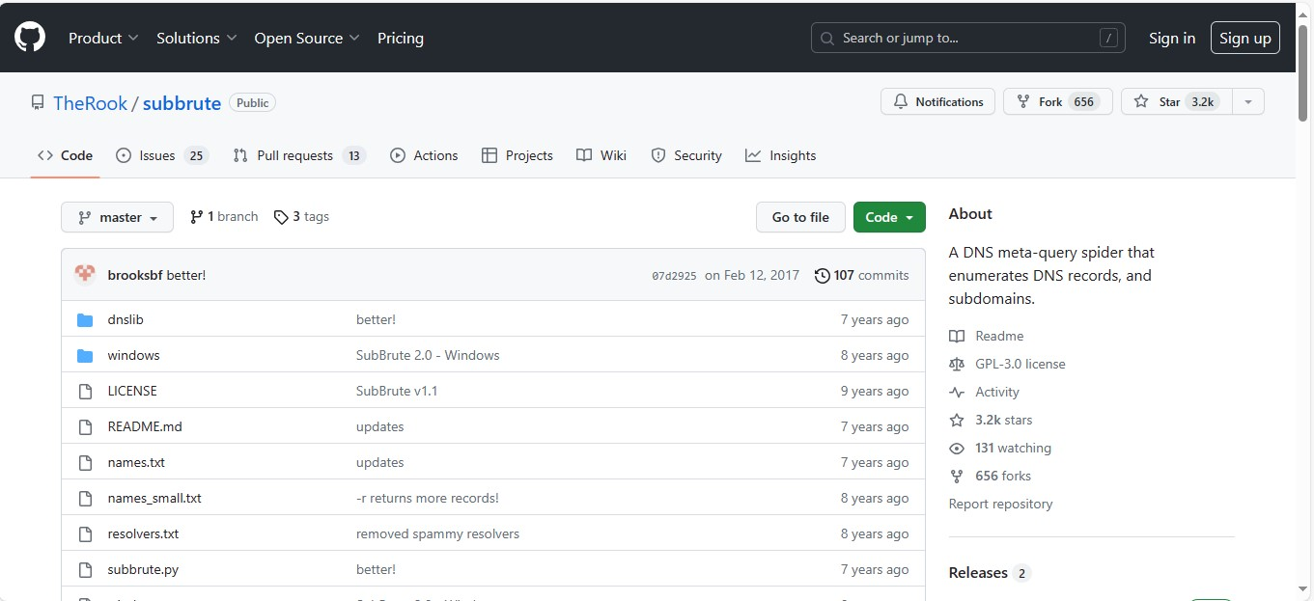Image resolution: width=1314 pixels, height=601 pixels.
Task: Open commit message 'SubBrute 2.0 - Windows'
Action: click(428, 355)
